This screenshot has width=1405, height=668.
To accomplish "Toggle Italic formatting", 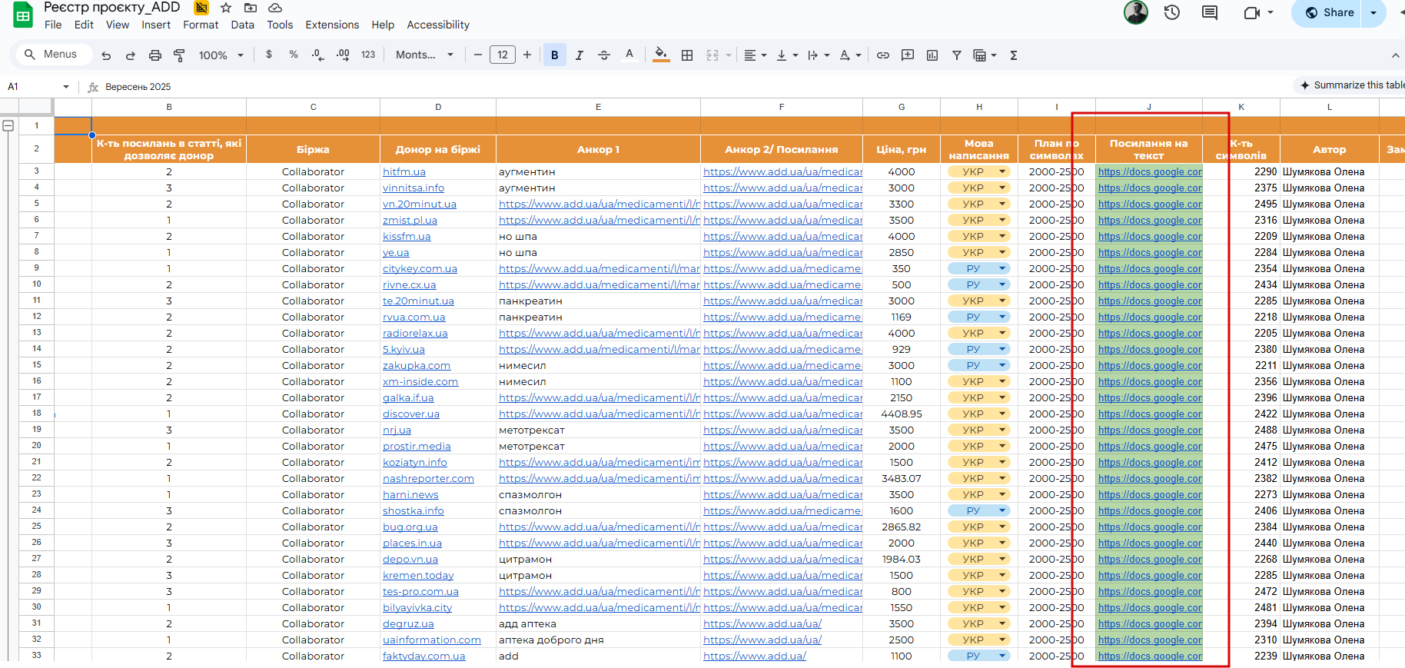I will tap(579, 55).
